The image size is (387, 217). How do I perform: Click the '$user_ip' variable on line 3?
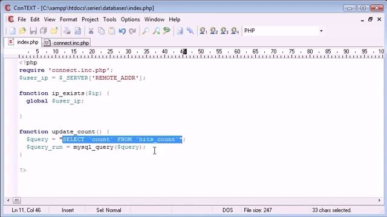34,78
